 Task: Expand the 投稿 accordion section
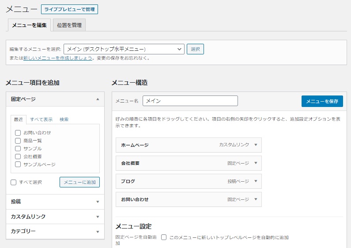tap(98, 202)
